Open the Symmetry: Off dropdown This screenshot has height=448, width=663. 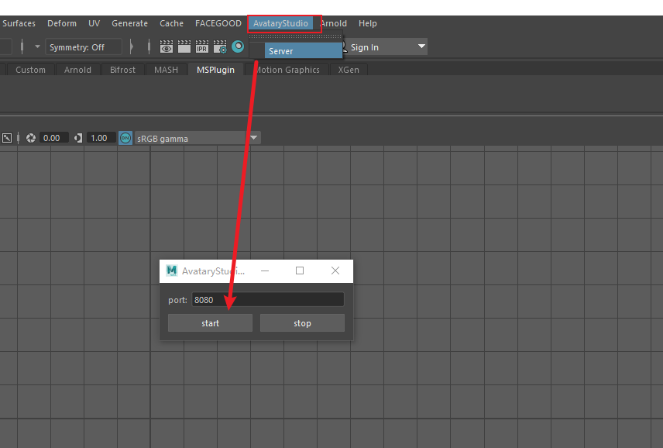coord(84,47)
